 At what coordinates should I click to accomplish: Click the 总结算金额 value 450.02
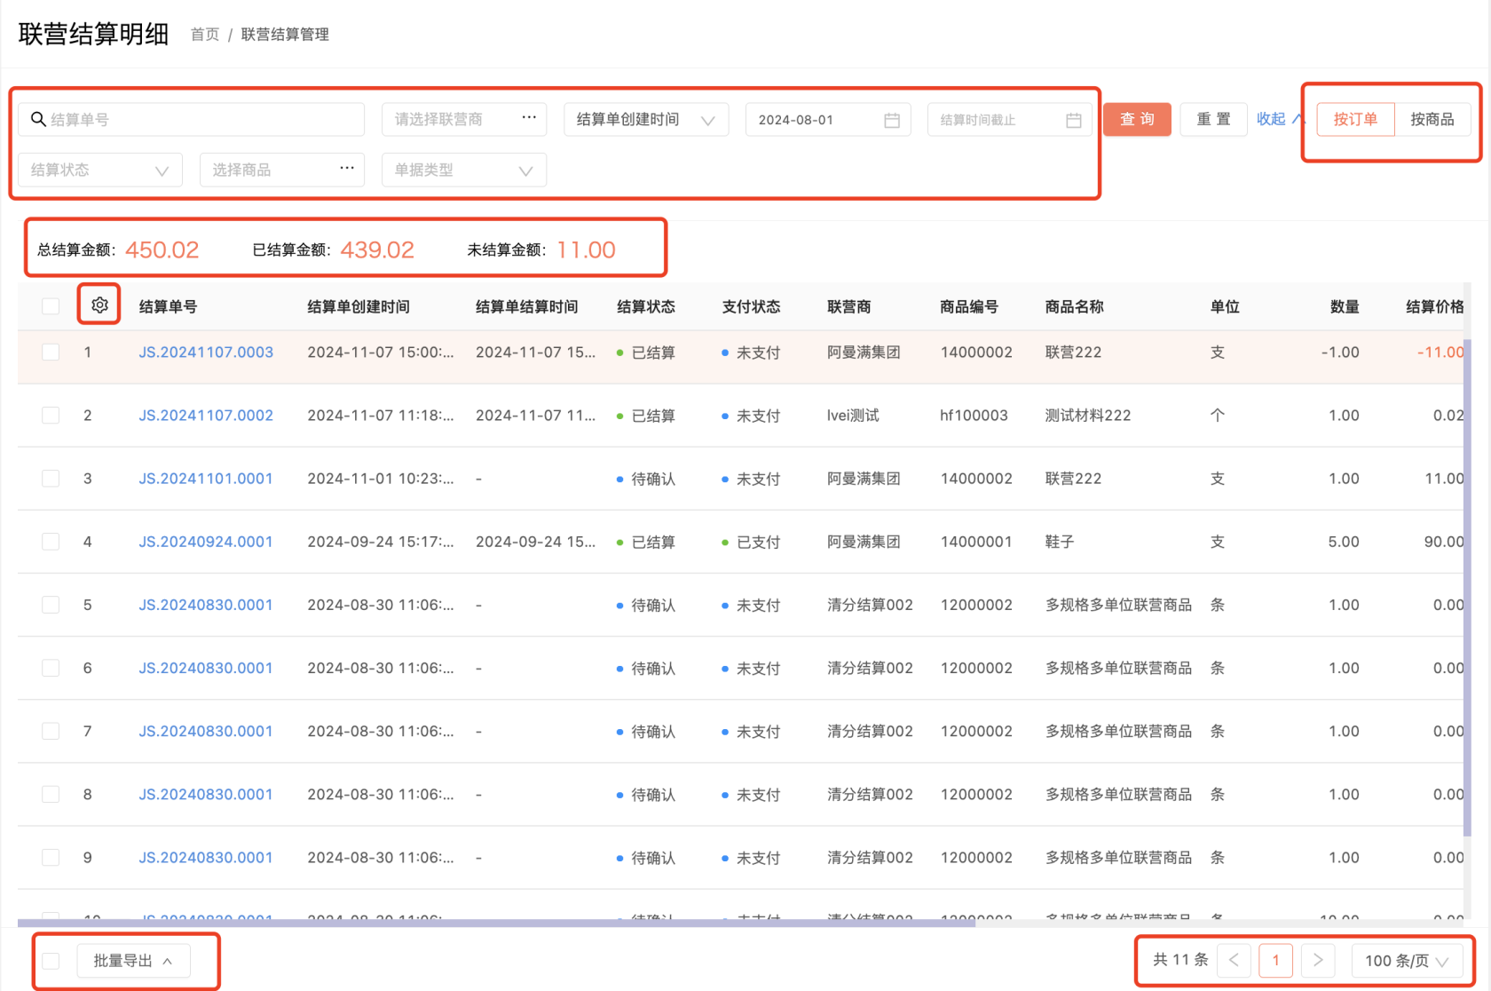(162, 250)
